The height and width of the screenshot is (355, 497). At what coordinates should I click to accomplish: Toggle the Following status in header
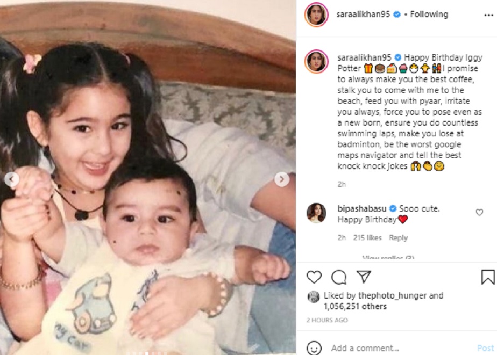coord(429,15)
